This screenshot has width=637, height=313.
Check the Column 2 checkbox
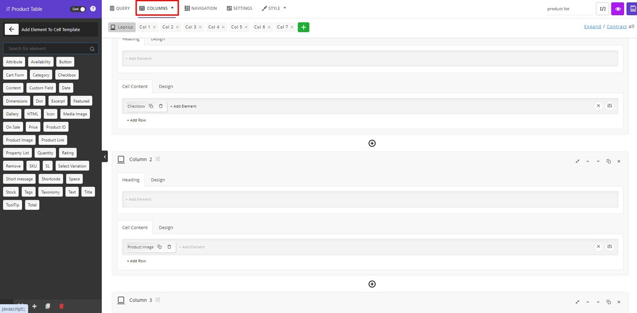(121, 159)
